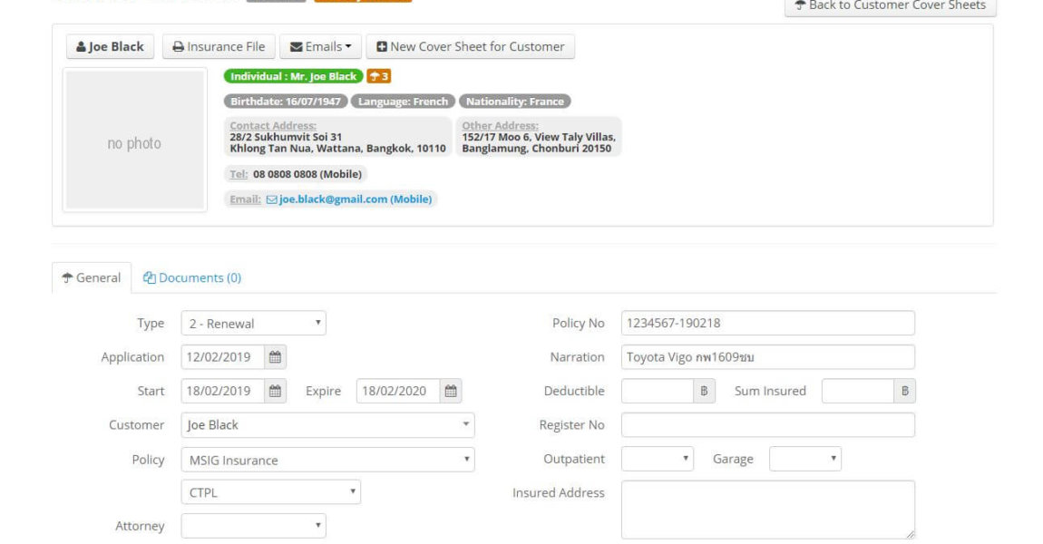This screenshot has width=1043, height=544.
Task: Click the plus icon on New Cover Sheet
Action: tap(383, 46)
